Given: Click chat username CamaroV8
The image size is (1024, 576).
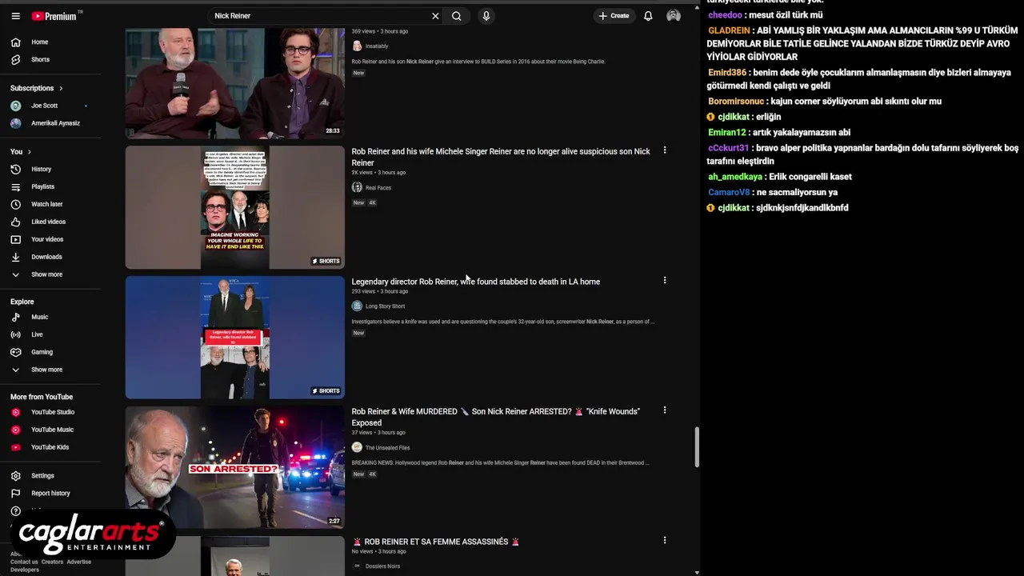Looking at the screenshot, I should 729,192.
